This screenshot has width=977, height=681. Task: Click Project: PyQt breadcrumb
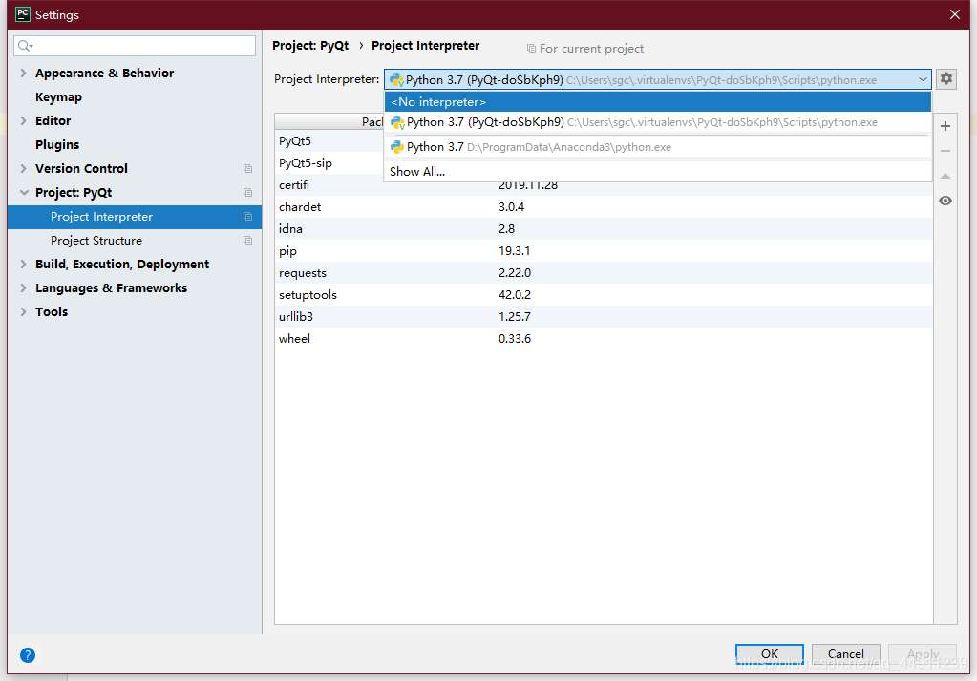pos(310,46)
